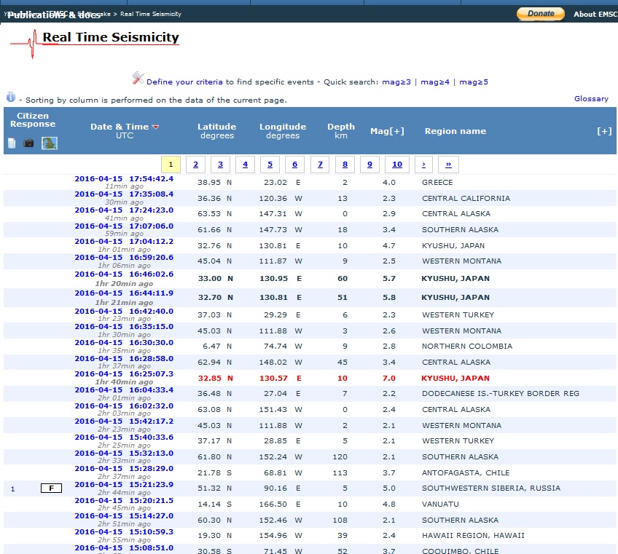This screenshot has width=618, height=554.
Task: Open Define your criteria link
Action: pyautogui.click(x=184, y=82)
